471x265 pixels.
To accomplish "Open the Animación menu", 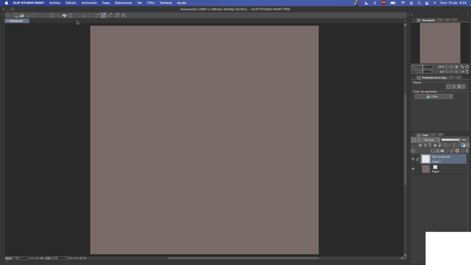I will tap(89, 3).
